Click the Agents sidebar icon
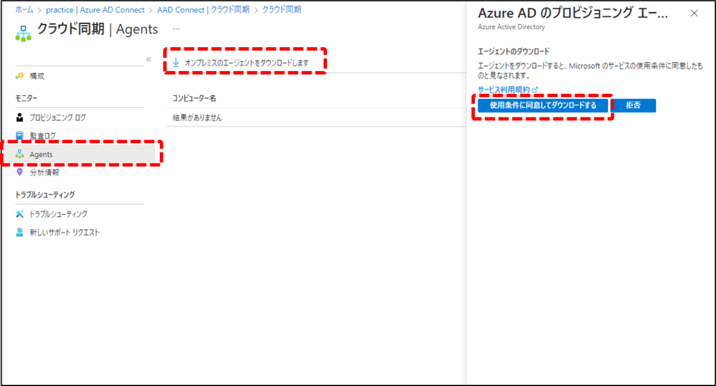716x386 pixels. click(20, 154)
